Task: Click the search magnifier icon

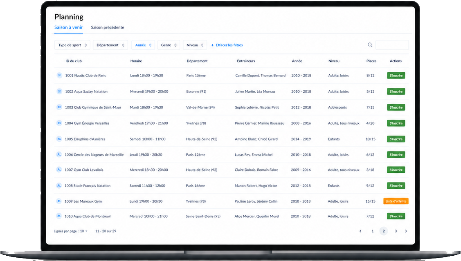Action: [x=370, y=45]
